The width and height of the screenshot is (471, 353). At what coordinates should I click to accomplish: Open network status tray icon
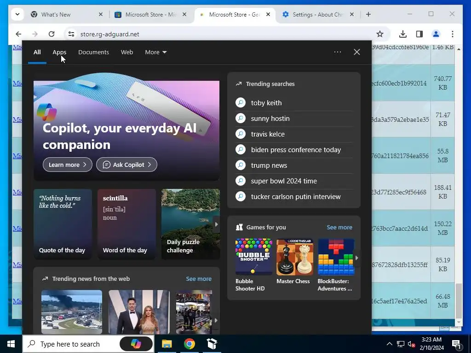point(401,344)
